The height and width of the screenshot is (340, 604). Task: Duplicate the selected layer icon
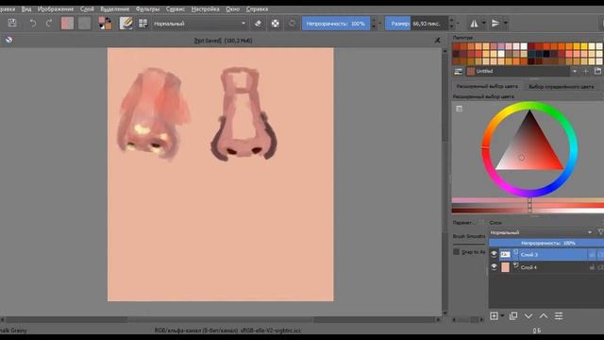(x=513, y=316)
